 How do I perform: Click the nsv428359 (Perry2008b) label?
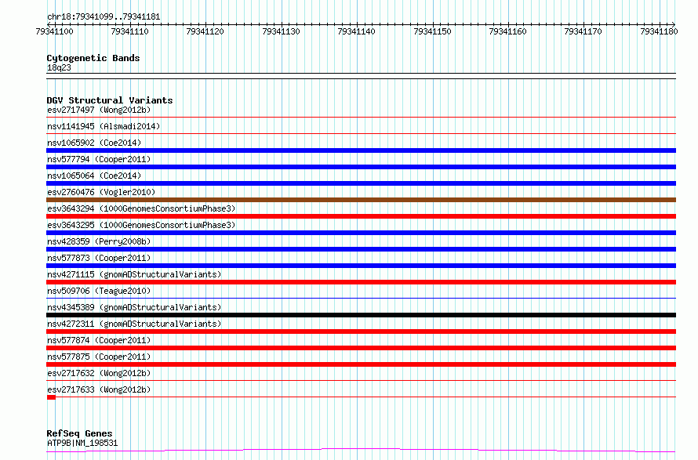tap(99, 241)
